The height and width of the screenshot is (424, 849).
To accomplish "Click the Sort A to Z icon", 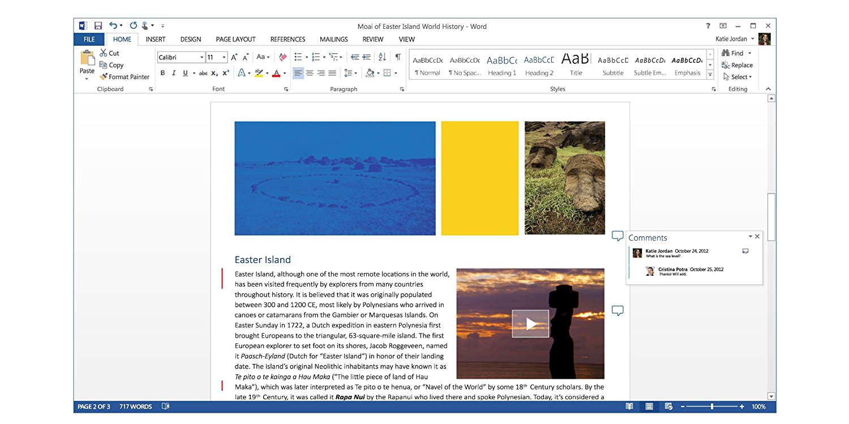I will [x=382, y=57].
